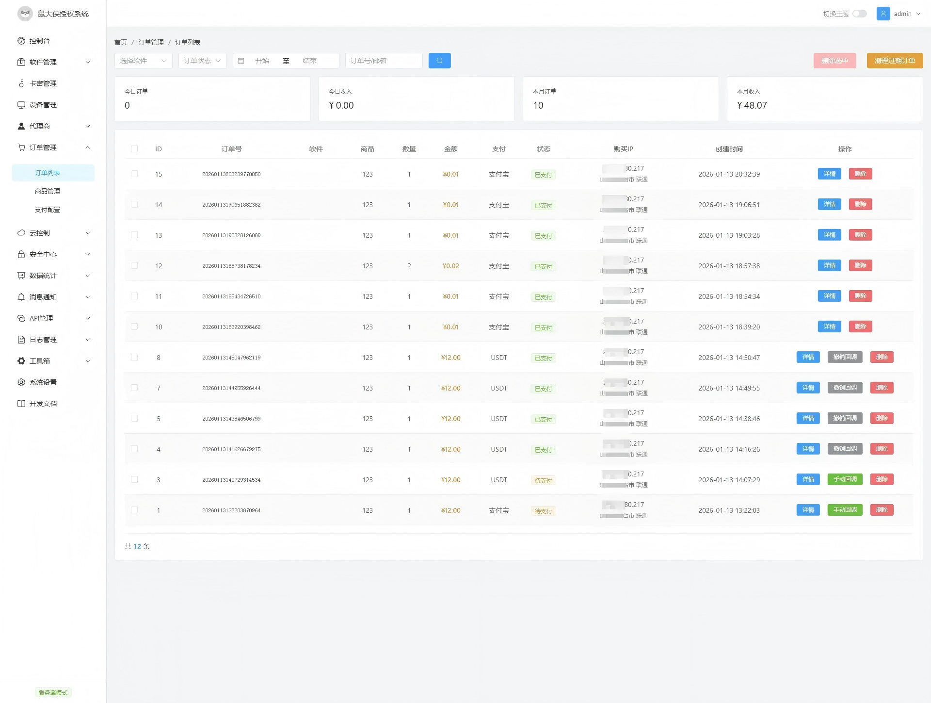Click the 卡密管理 key icon

click(21, 83)
